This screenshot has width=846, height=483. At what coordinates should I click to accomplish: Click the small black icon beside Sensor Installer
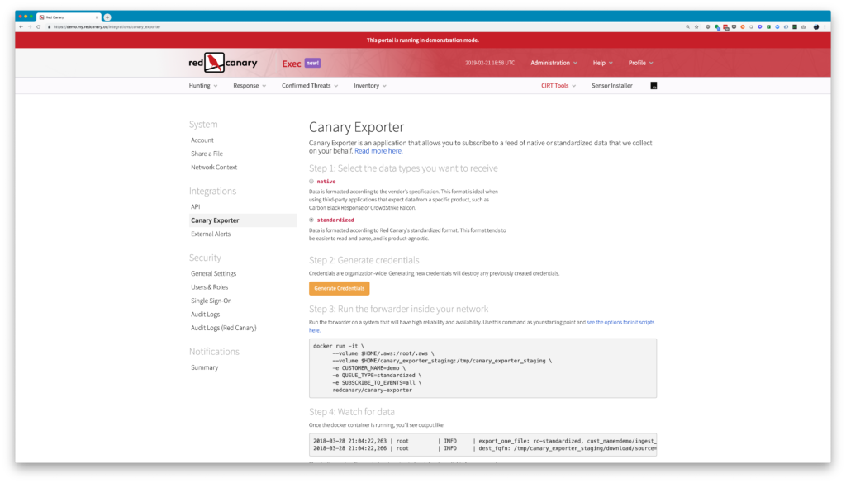pyautogui.click(x=654, y=86)
